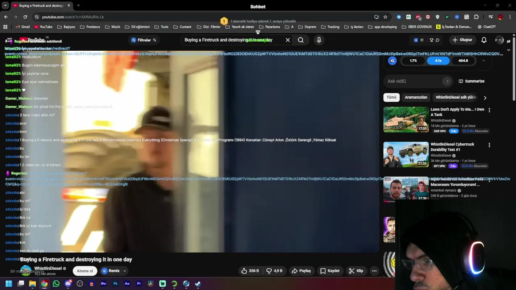Click the vidIQ trophy icon in header
Image resolution: width=516 pixels, height=290 pixels.
431,40
